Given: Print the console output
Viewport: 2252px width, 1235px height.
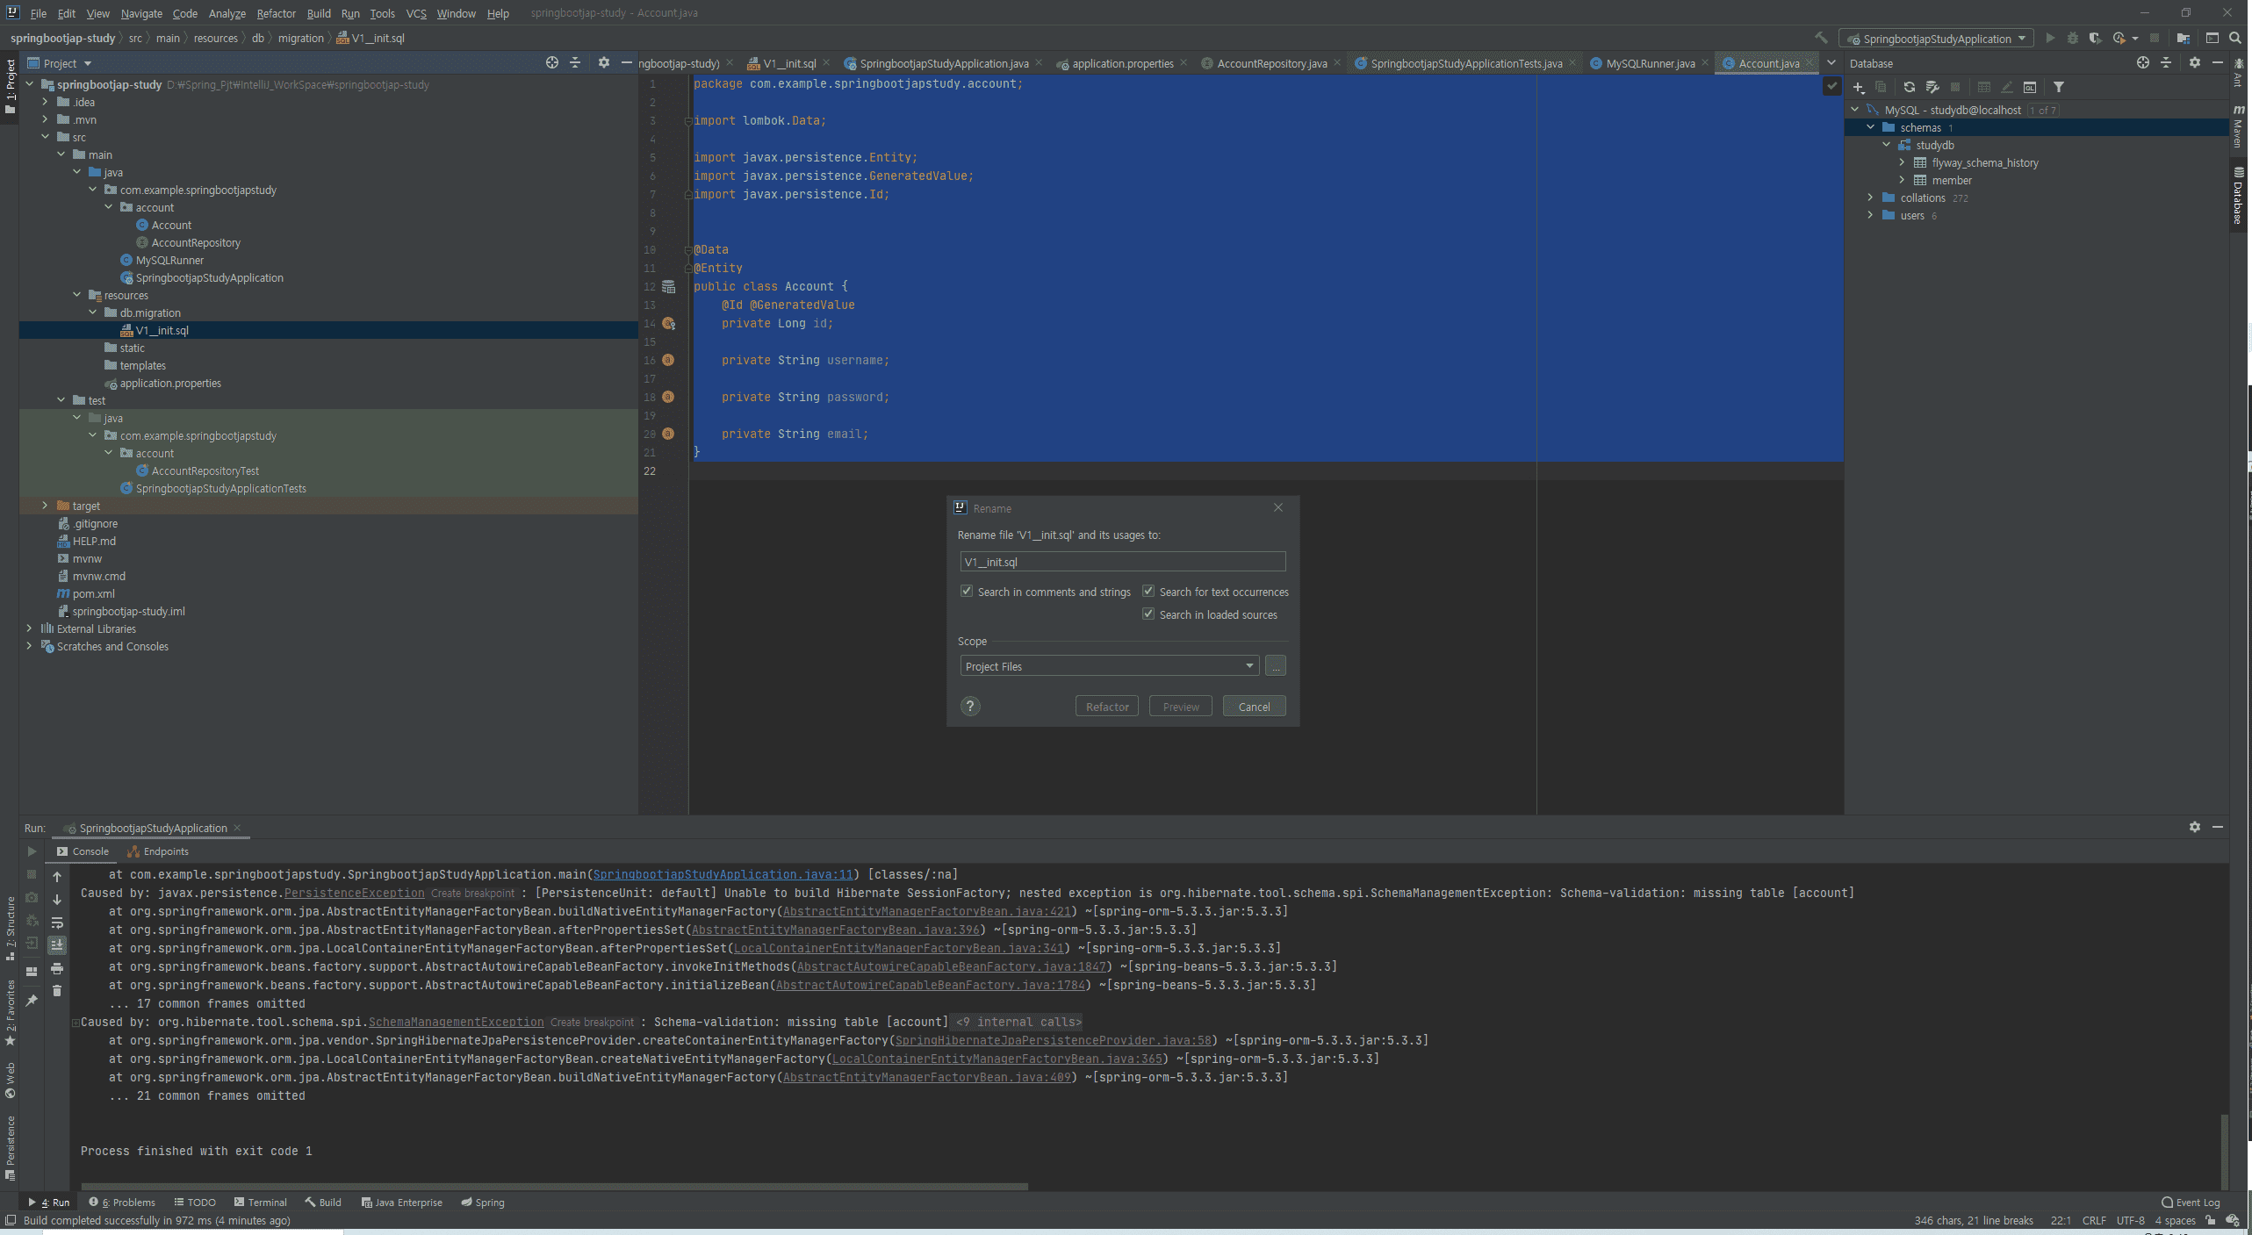Looking at the screenshot, I should (x=57, y=968).
